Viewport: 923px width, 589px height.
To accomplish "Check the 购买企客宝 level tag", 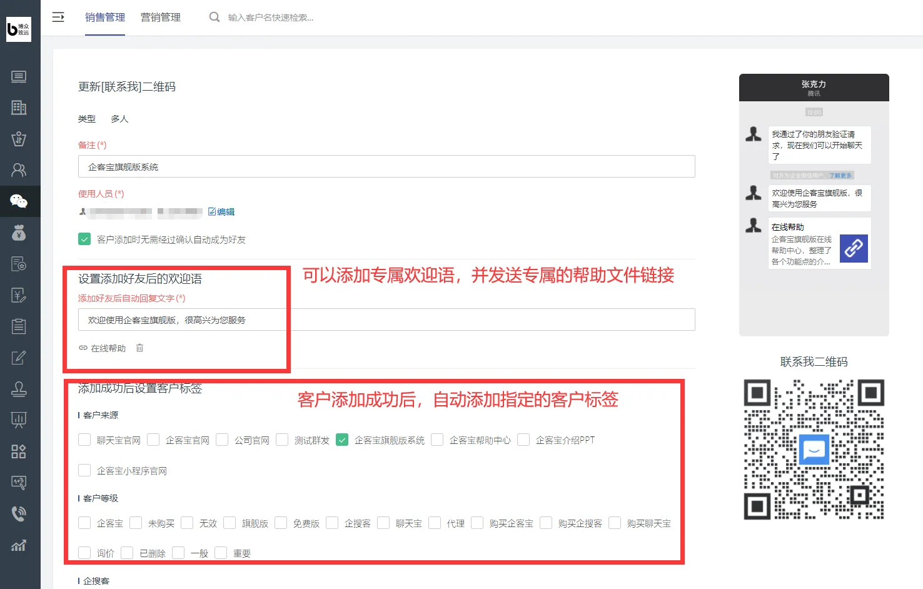I will click(x=477, y=523).
